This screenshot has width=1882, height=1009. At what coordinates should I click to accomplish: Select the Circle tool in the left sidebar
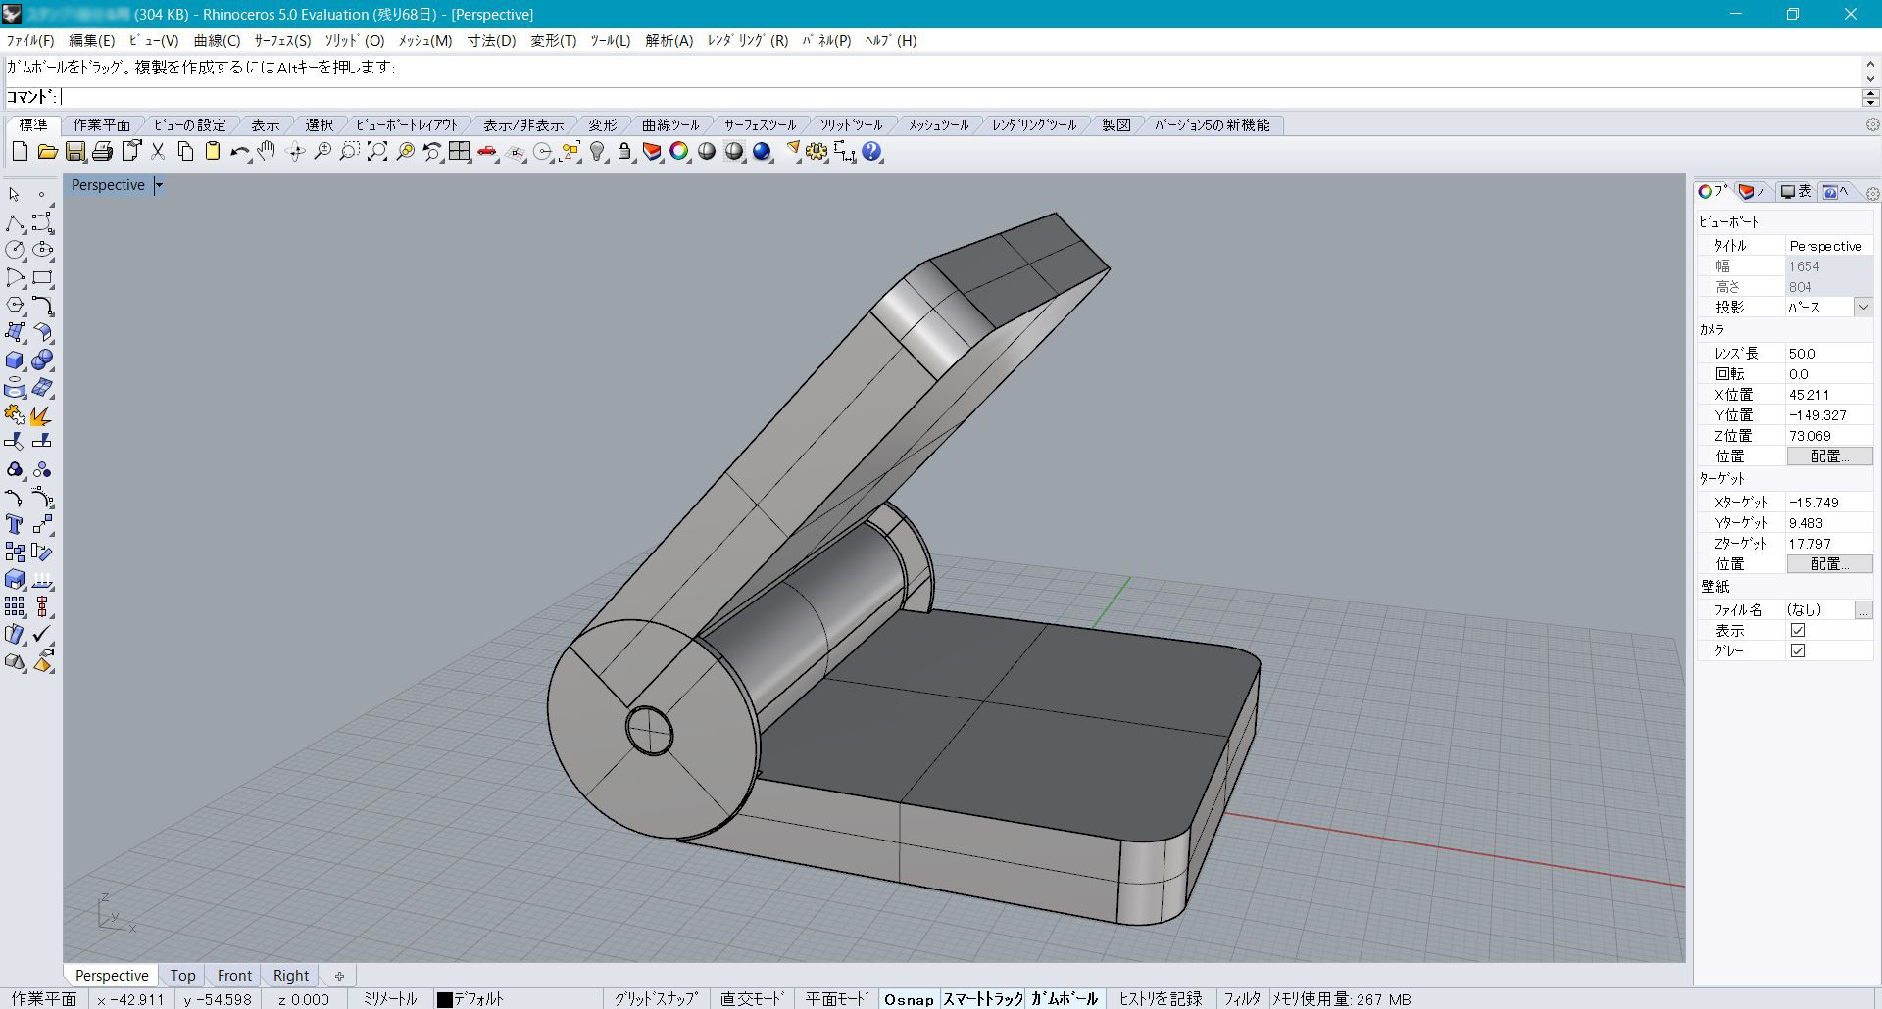click(15, 250)
